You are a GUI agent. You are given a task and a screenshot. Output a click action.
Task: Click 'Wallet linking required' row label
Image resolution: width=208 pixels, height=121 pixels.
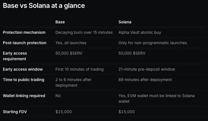coord(24,96)
